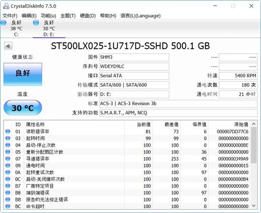
Task: Click the CrystalDiskInfo app icon in title bar
Action: pyautogui.click(x=6, y=6)
